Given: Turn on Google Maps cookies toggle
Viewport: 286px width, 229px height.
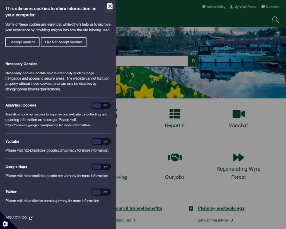Looking at the screenshot, I should pos(101,167).
